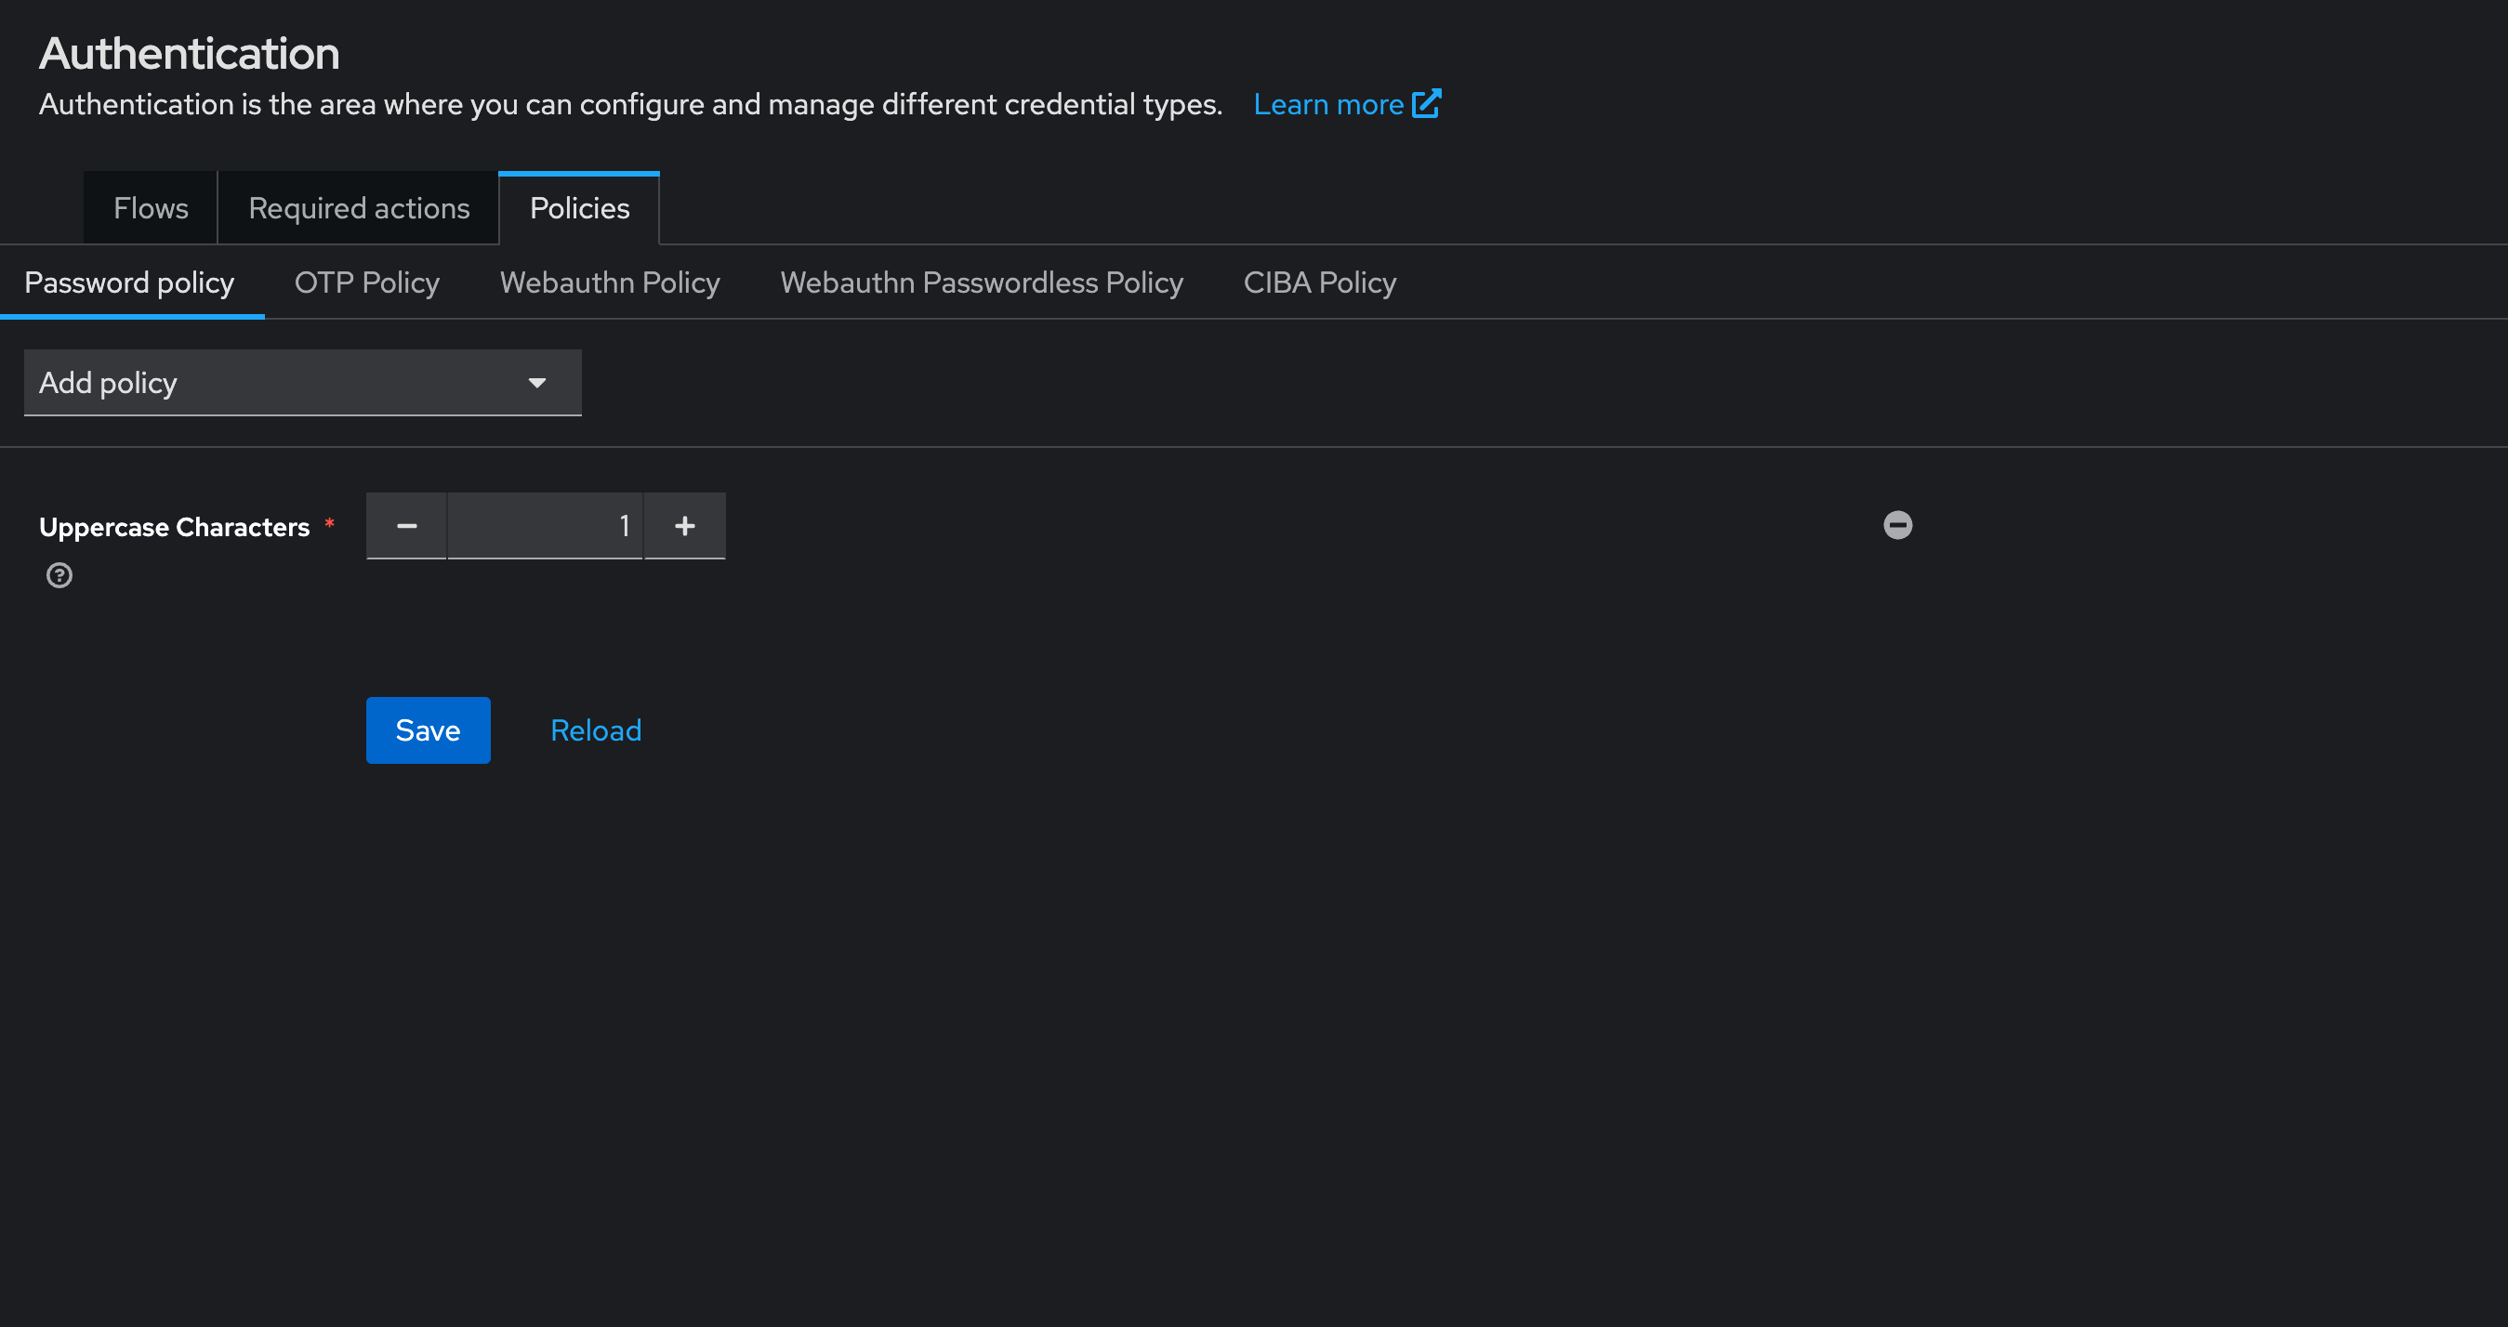Switch to the Flows tab

151,208
